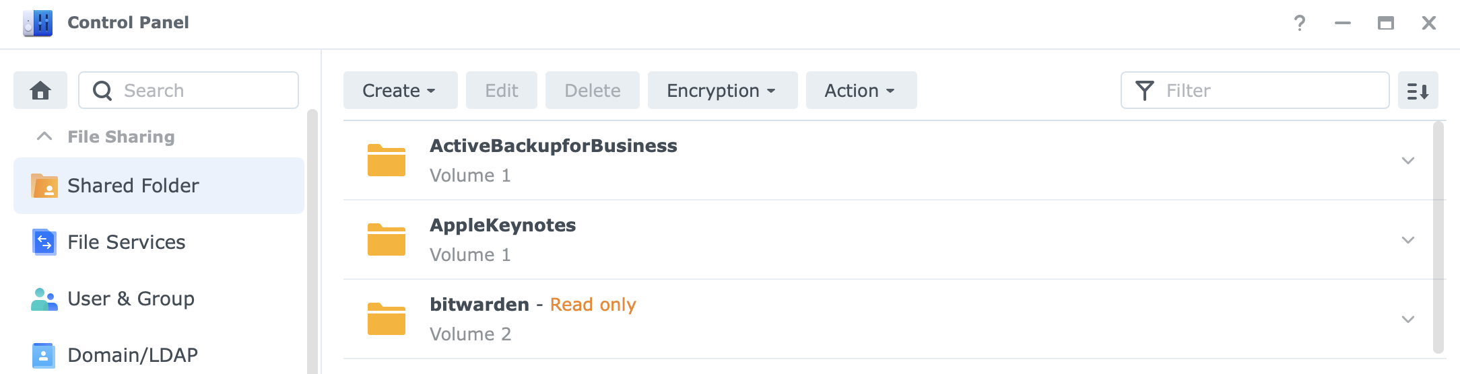Expand bitwarden folder details chevron
The width and height of the screenshot is (1460, 374).
pyautogui.click(x=1407, y=320)
